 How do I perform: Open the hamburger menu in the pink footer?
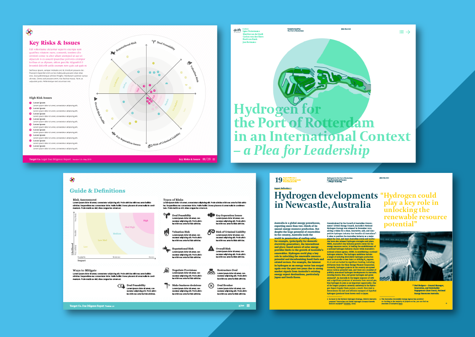pyautogui.click(x=214, y=159)
